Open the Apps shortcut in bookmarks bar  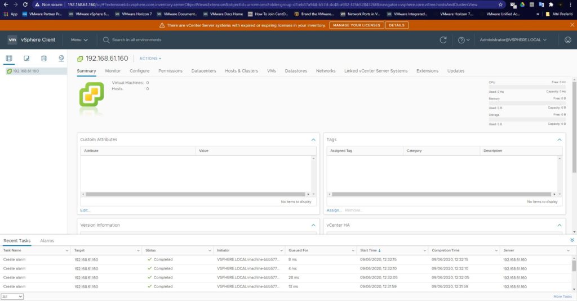[10, 14]
